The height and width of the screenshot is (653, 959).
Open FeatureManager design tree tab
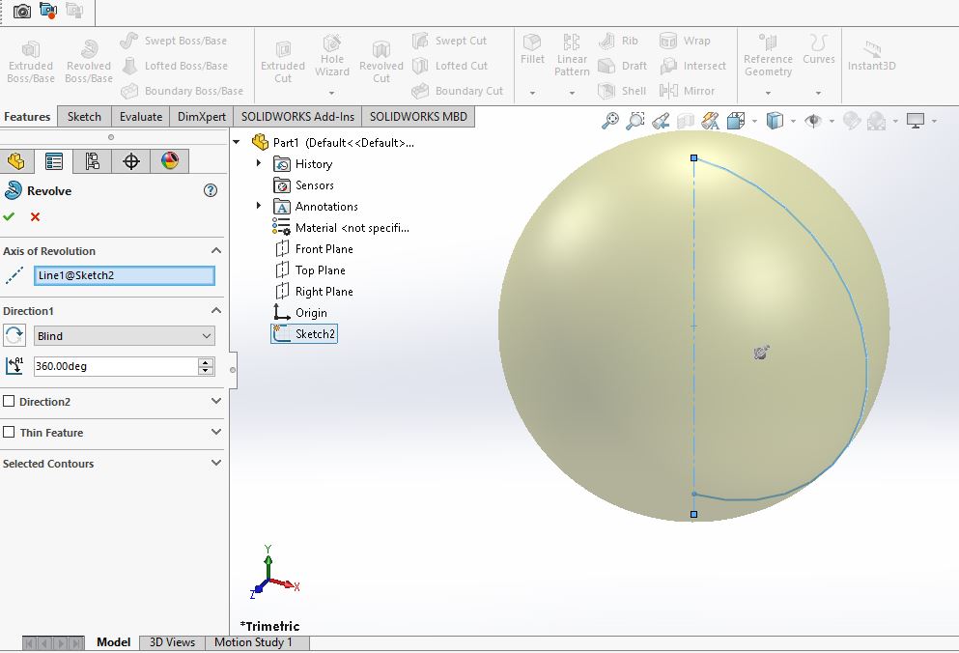click(15, 161)
